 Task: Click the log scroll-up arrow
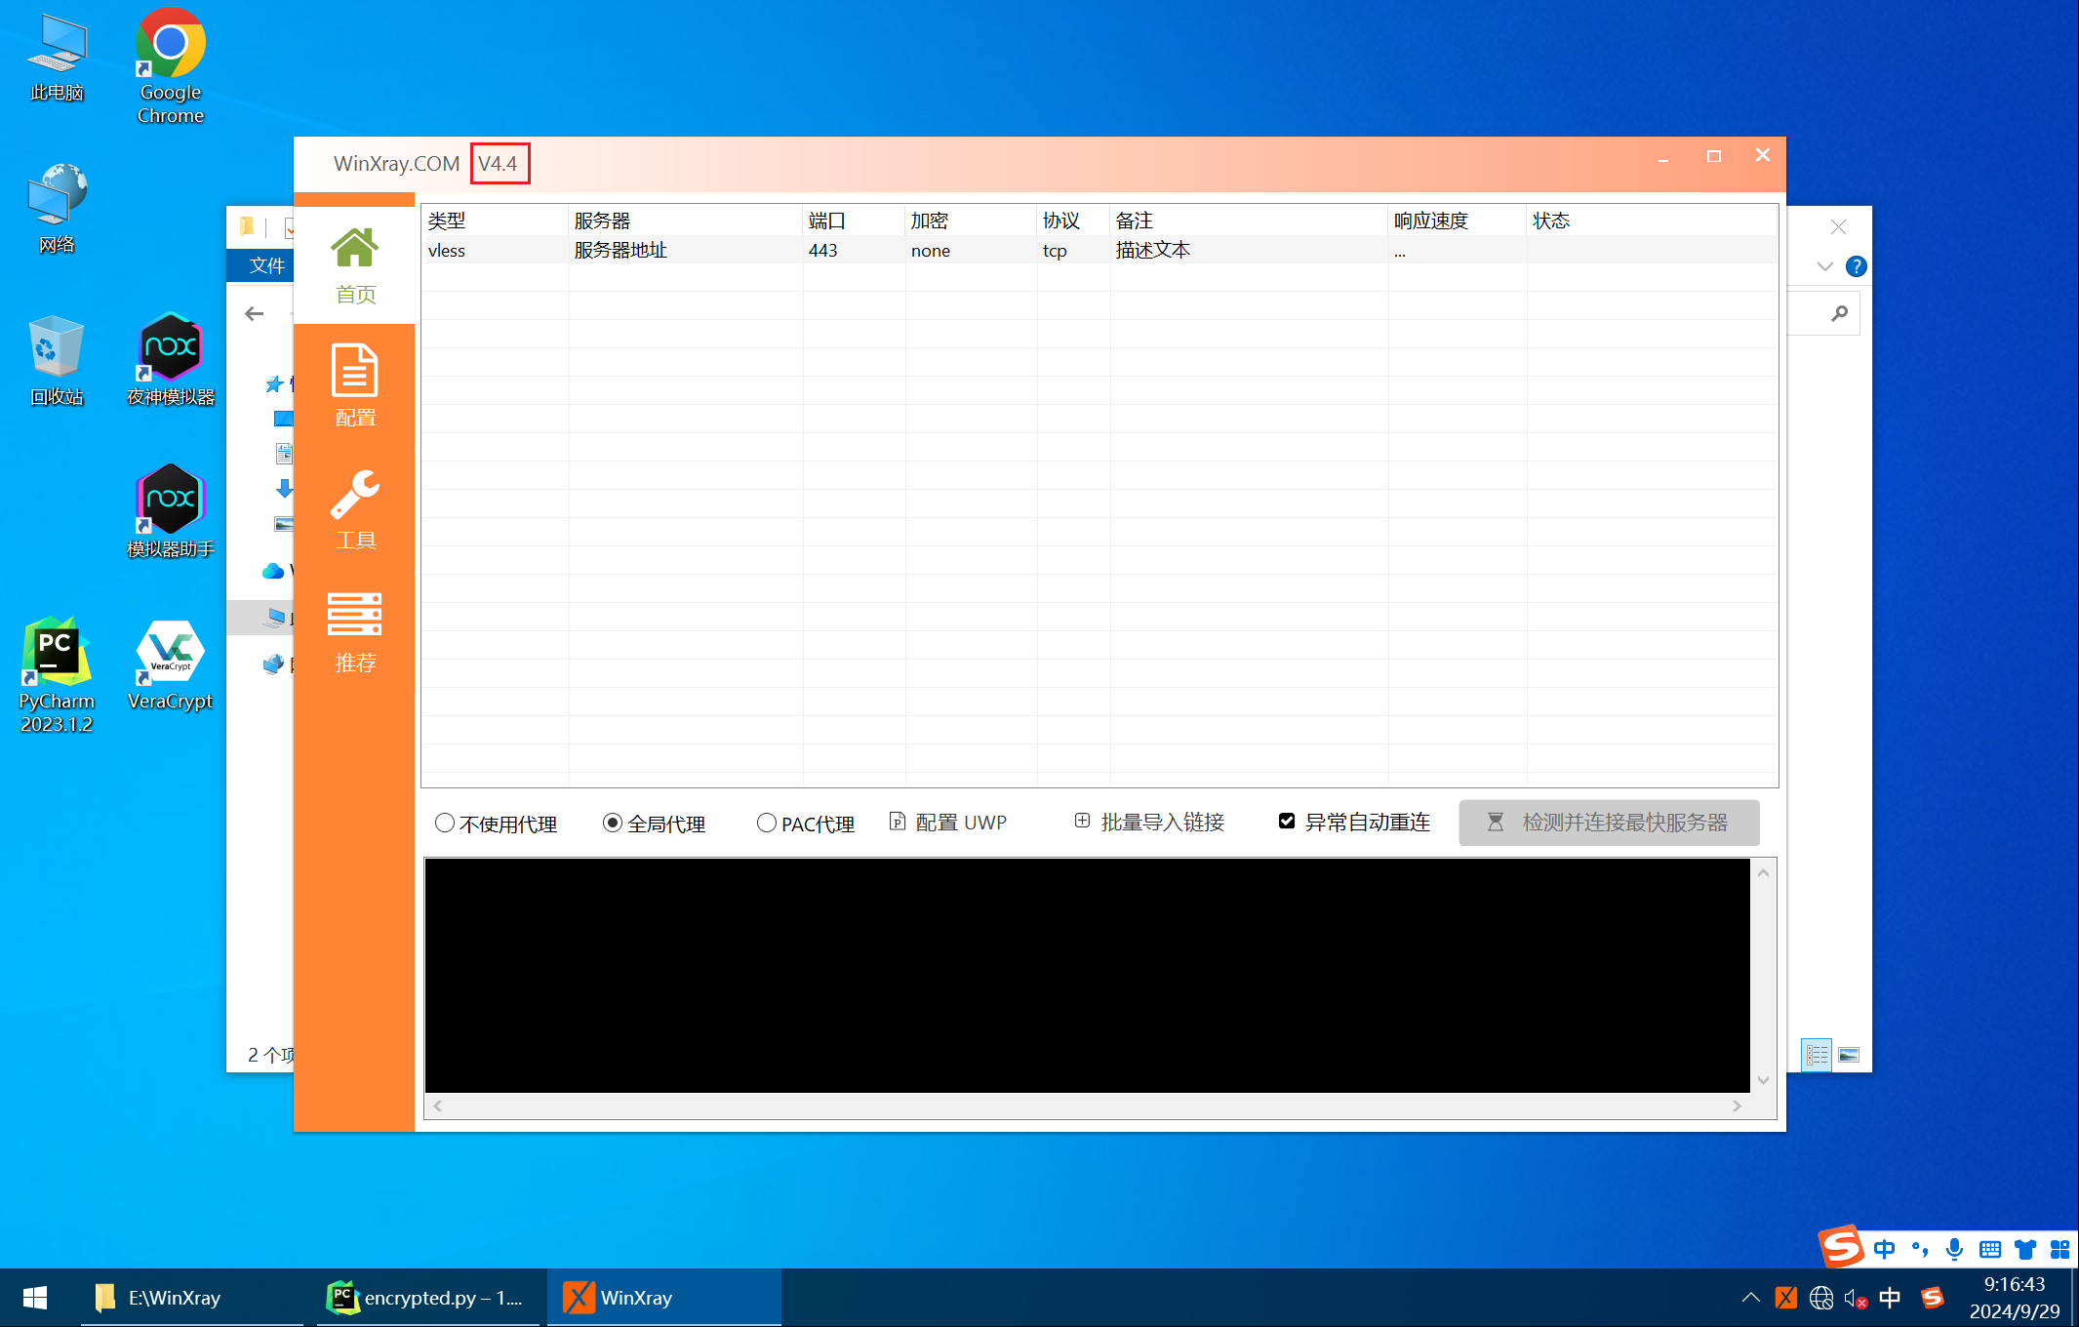point(1763,872)
